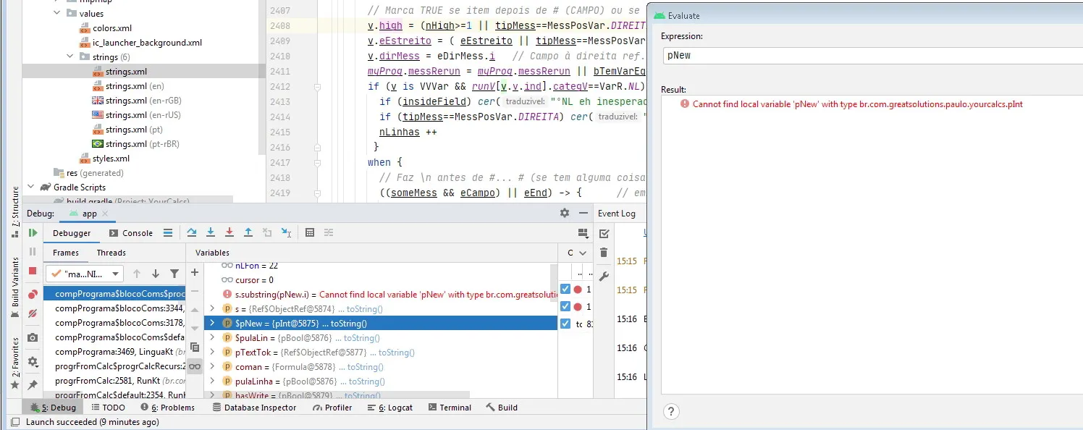Open View Breakpoints icon
Viewport: 1083px width, 430px height.
33,295
